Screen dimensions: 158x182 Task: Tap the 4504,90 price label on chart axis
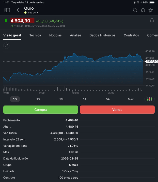point(151,62)
